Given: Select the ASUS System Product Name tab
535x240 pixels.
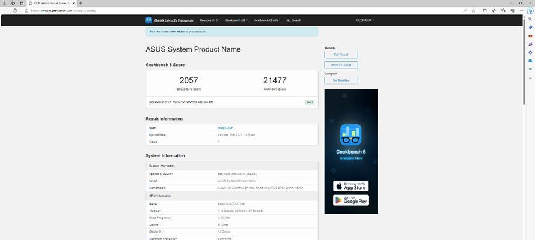Looking at the screenshot, I should pyautogui.click(x=51, y=3).
